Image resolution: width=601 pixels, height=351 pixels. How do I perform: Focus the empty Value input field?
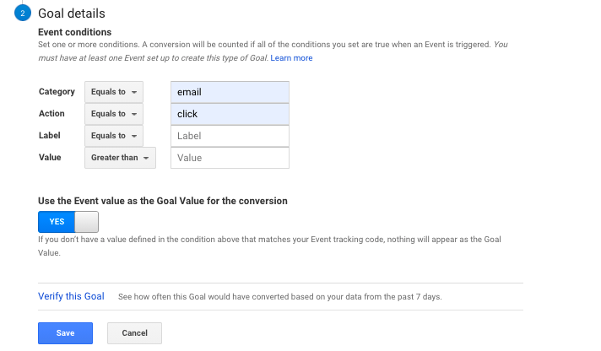pos(230,158)
